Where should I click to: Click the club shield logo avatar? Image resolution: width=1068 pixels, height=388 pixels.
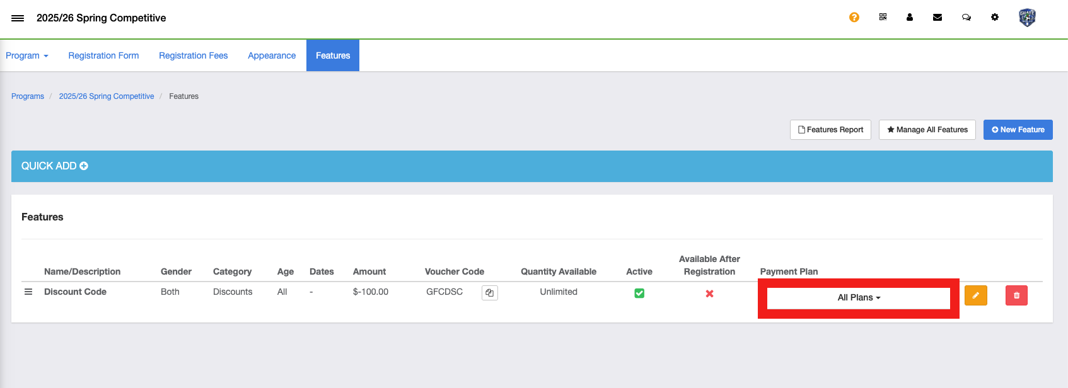pos(1027,18)
